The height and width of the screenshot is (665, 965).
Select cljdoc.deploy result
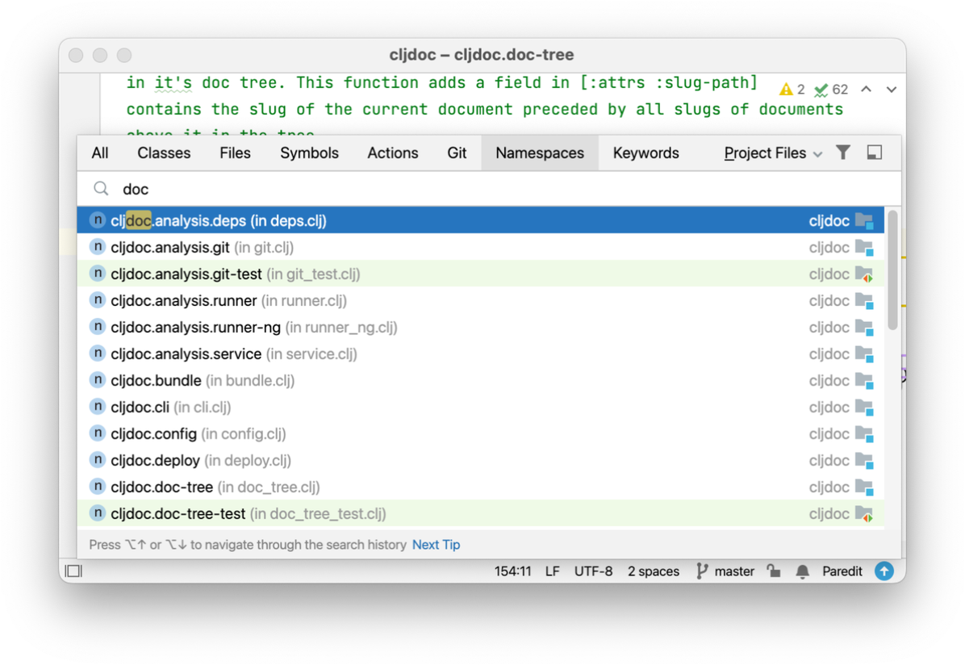(x=481, y=460)
